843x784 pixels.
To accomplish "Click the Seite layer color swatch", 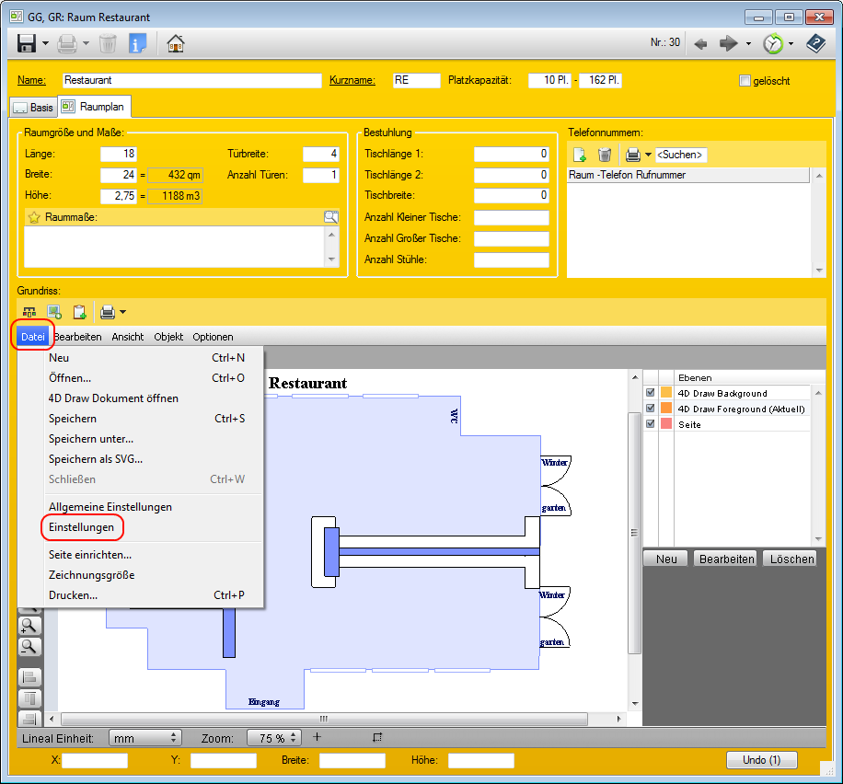I will pyautogui.click(x=666, y=424).
